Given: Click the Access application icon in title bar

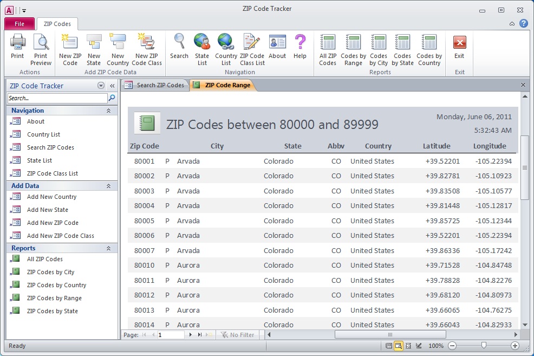Looking at the screenshot, I should tap(9, 10).
